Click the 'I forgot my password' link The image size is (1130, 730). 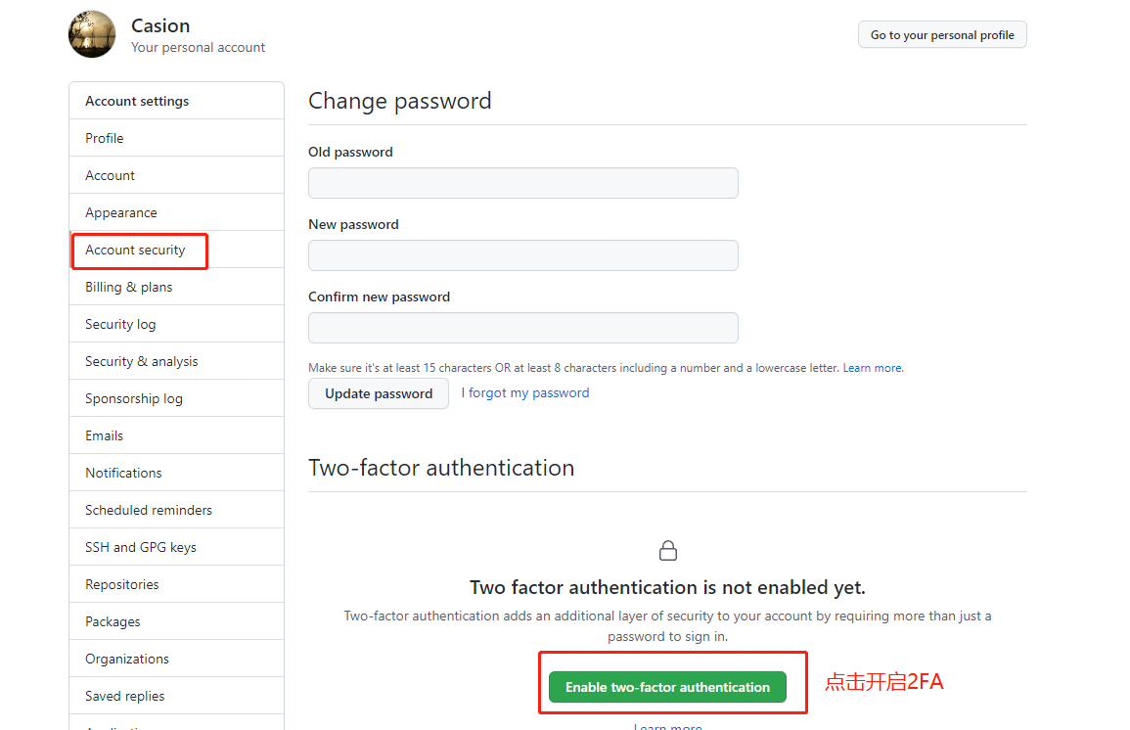click(x=525, y=393)
